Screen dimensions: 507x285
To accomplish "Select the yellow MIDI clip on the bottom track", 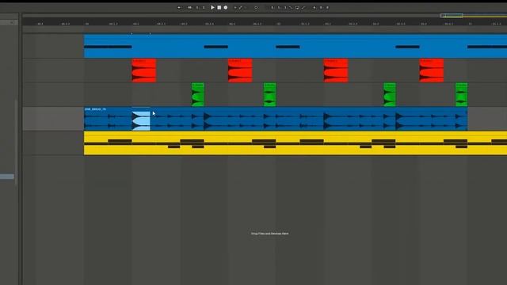I will point(295,143).
